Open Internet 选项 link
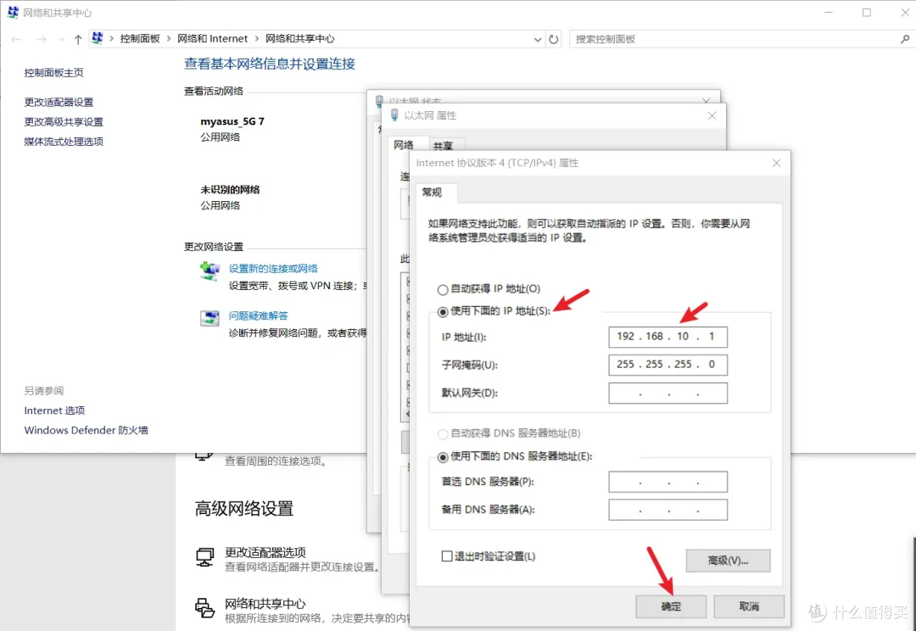This screenshot has height=631, width=916. 54,410
